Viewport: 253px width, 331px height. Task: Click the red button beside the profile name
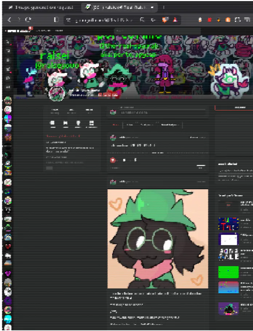click(108, 95)
